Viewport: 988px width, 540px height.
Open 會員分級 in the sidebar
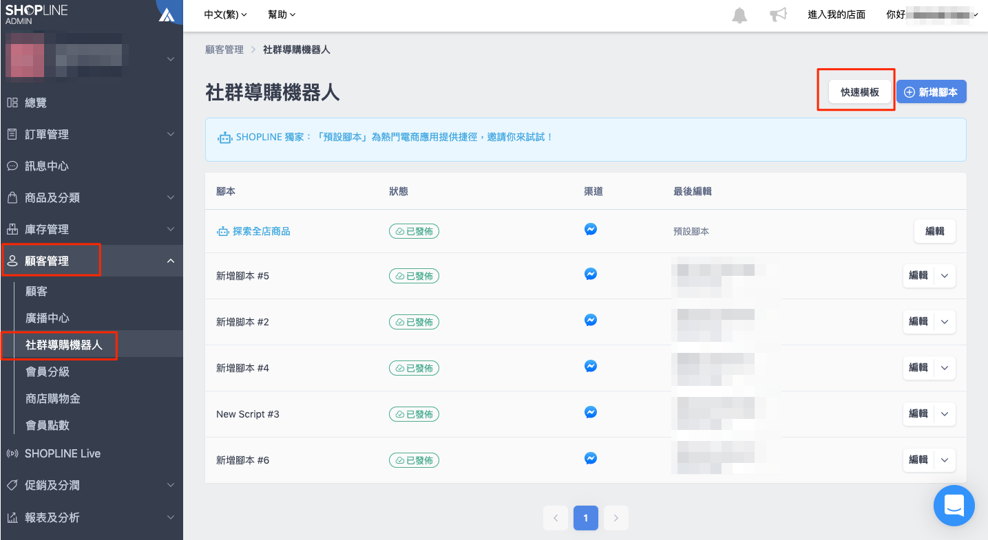point(48,371)
